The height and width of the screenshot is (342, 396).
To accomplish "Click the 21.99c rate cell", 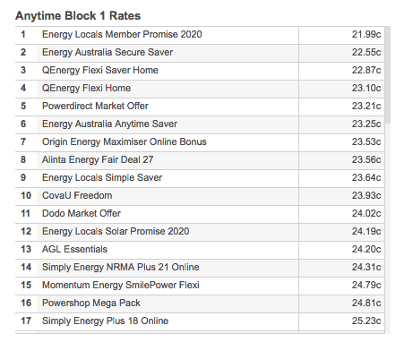I will tap(341, 35).
